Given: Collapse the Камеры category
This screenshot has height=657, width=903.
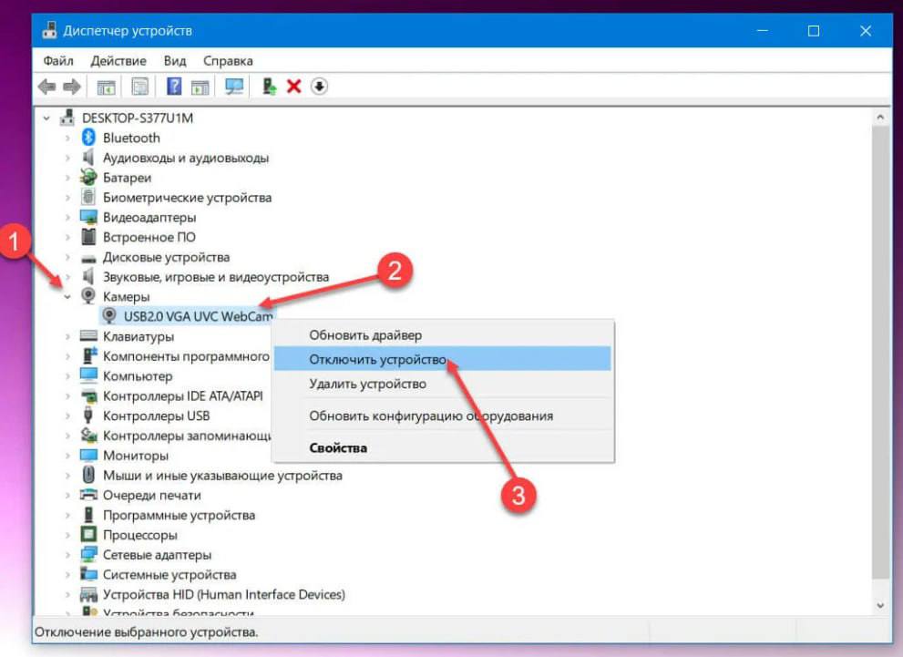Looking at the screenshot, I should (x=67, y=297).
